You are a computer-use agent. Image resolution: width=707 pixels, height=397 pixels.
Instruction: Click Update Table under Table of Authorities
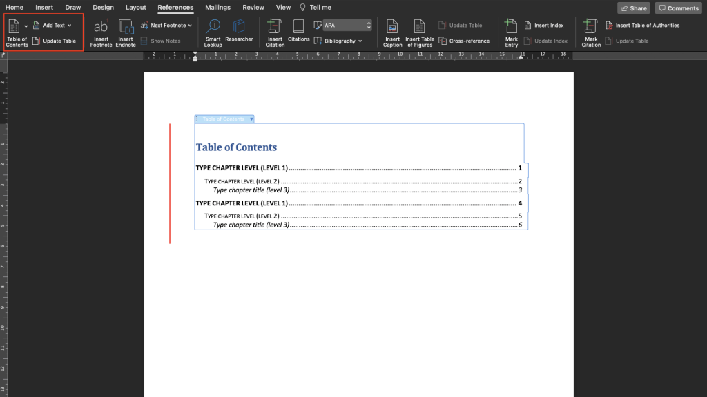[627, 41]
